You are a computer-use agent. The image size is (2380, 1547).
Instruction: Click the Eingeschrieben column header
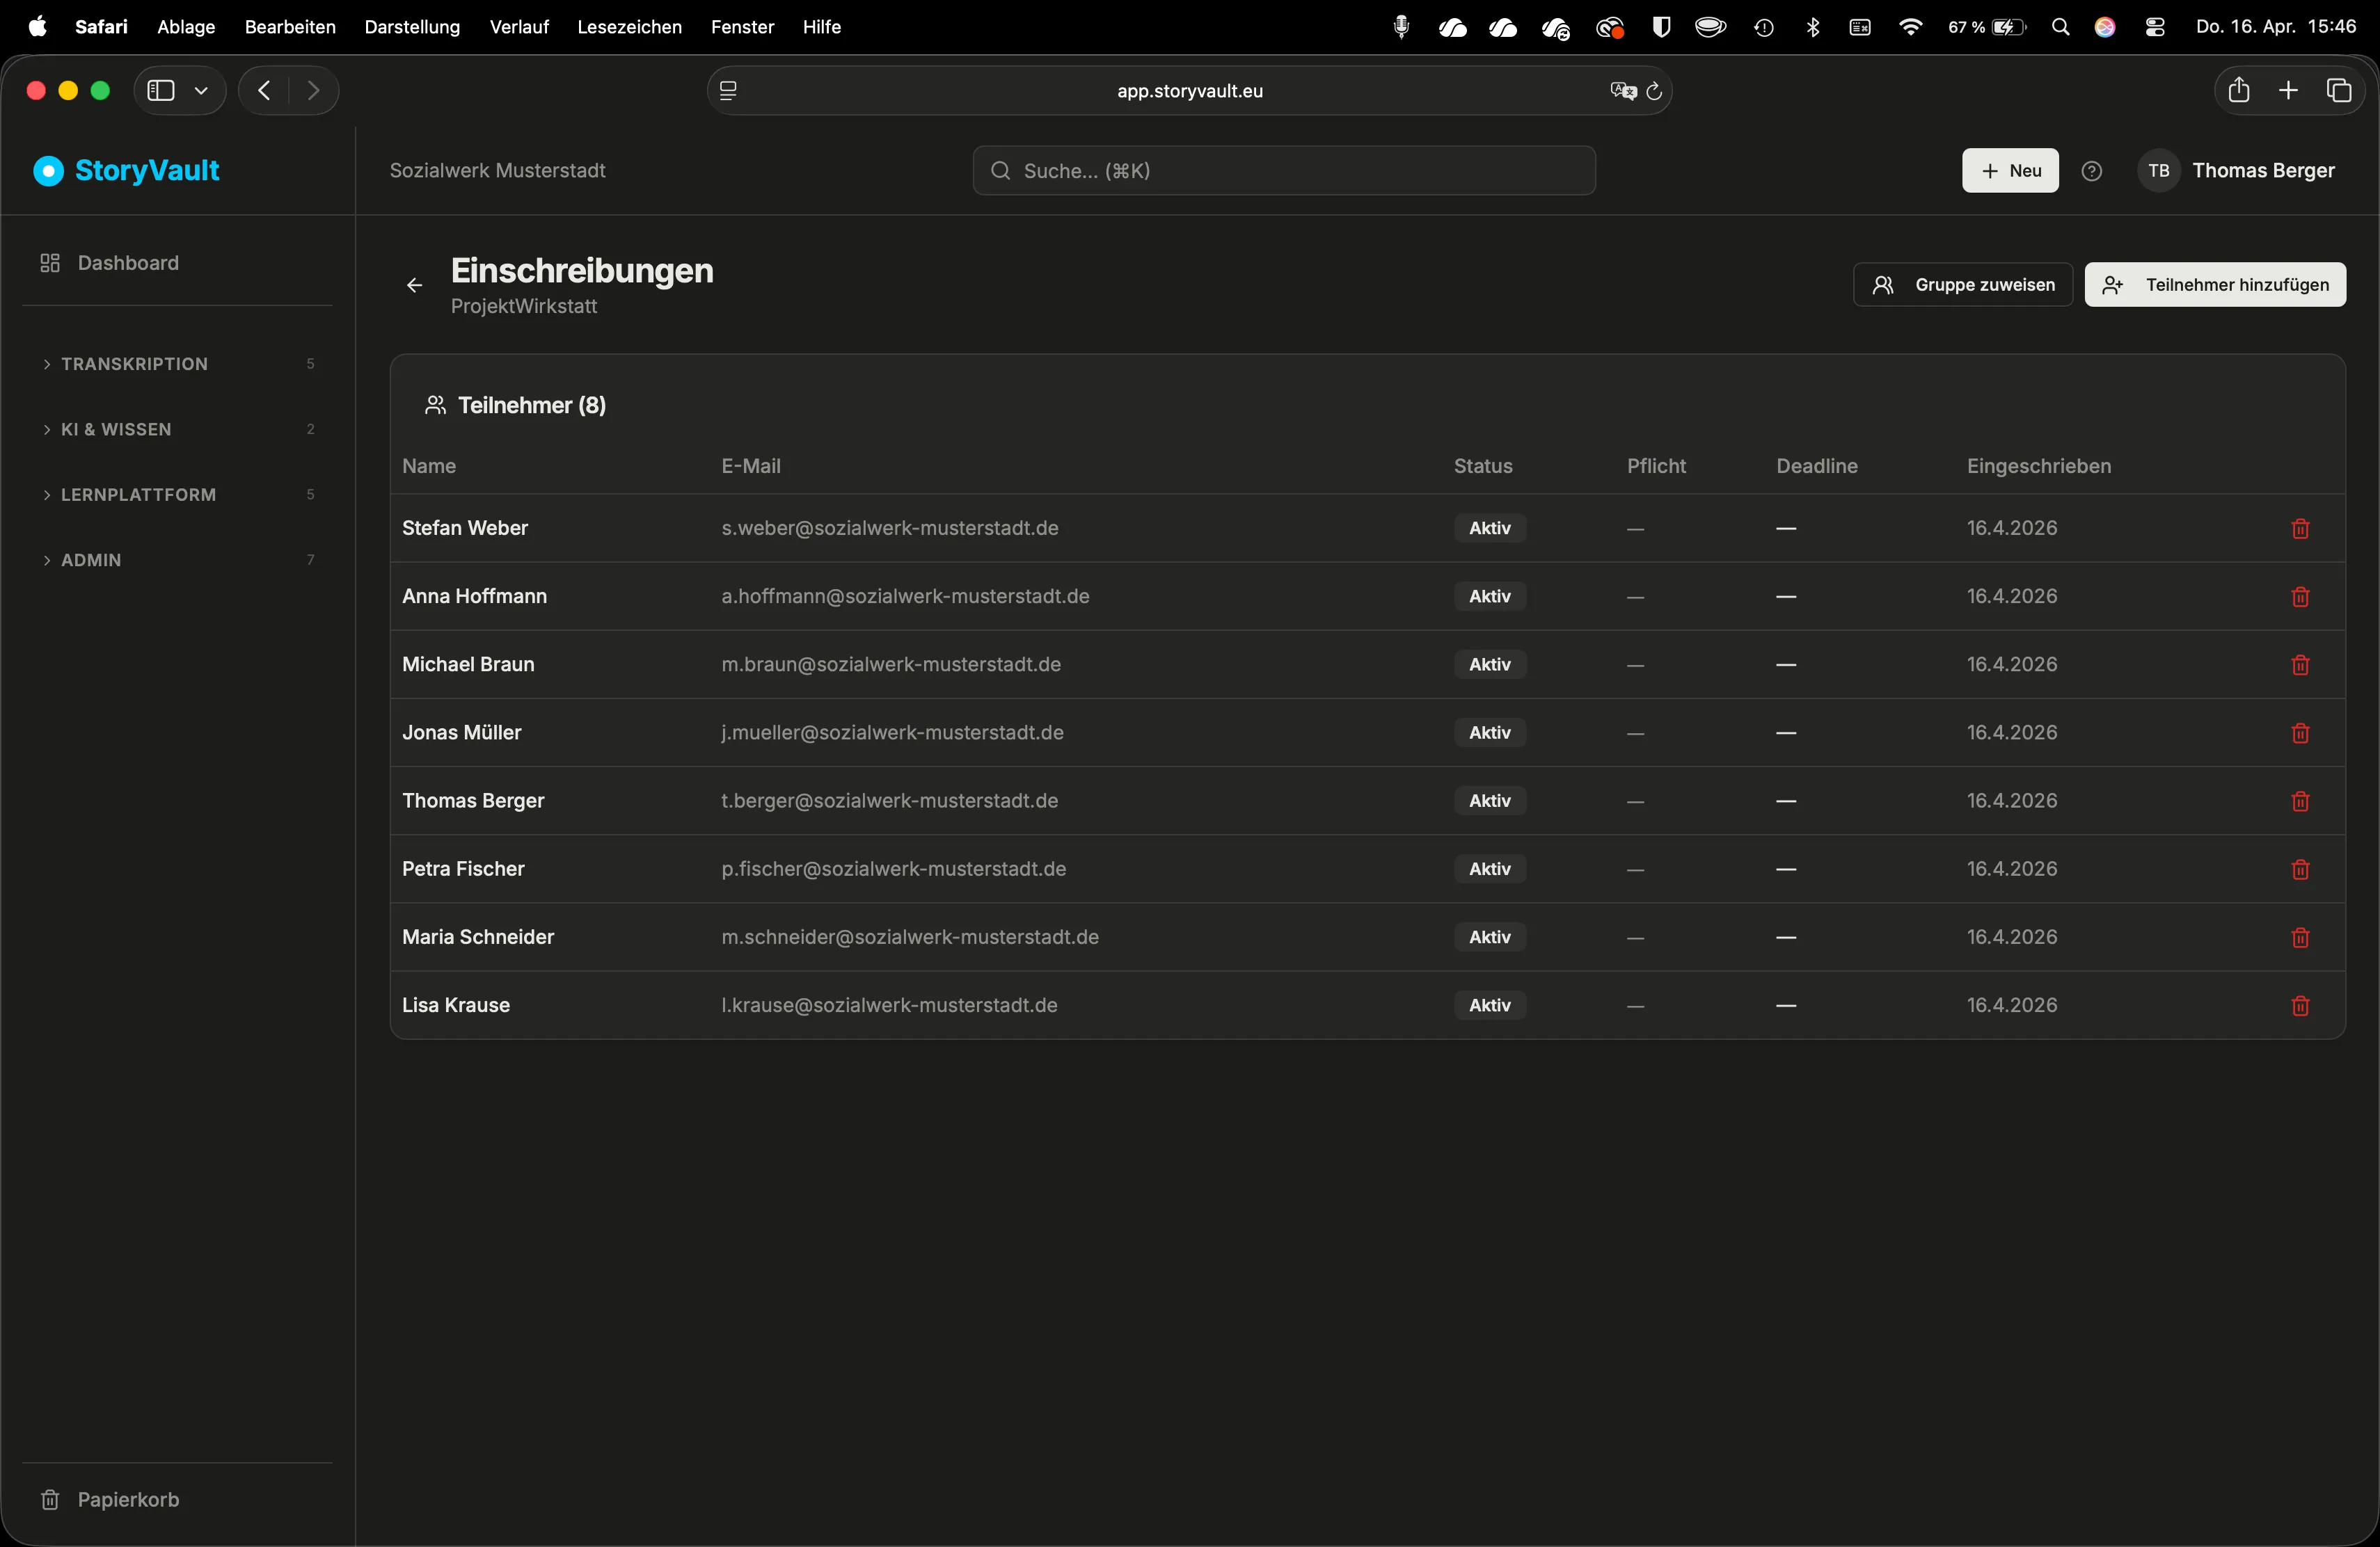pyautogui.click(x=2038, y=467)
